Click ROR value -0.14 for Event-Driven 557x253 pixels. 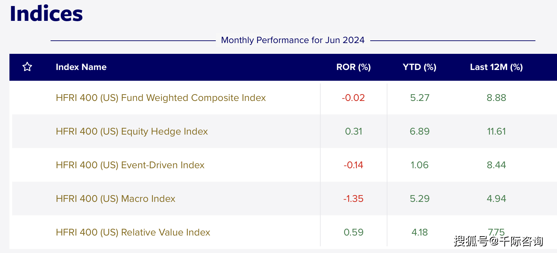click(353, 165)
